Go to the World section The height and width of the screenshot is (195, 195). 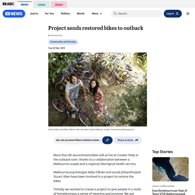coord(81,14)
